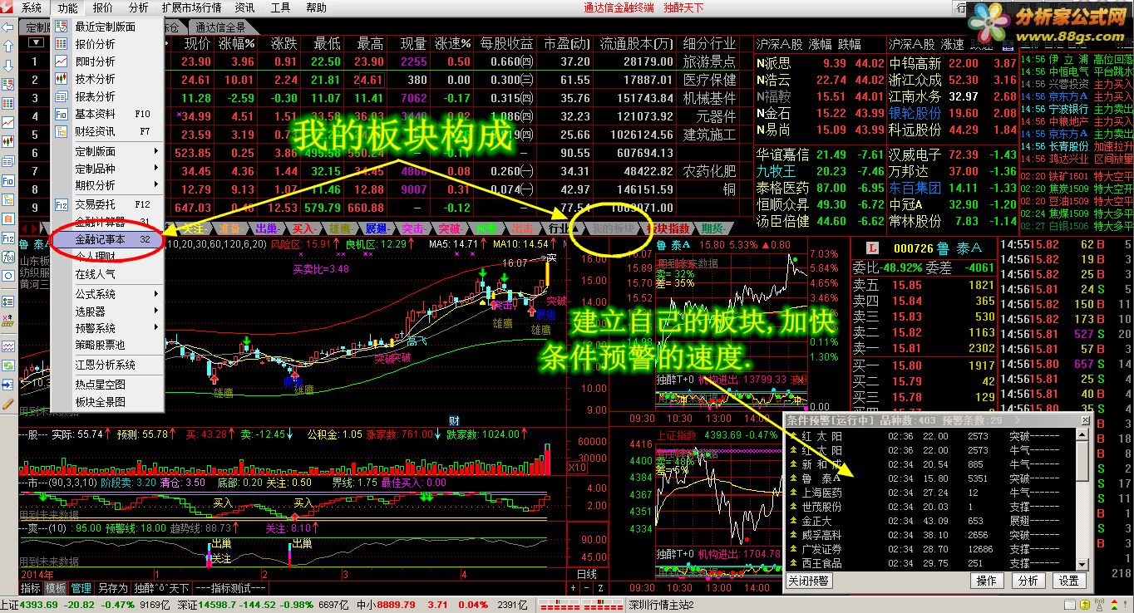The image size is (1134, 613).
Task: Select the 金融记事本 menu entry
Action: pos(107,238)
